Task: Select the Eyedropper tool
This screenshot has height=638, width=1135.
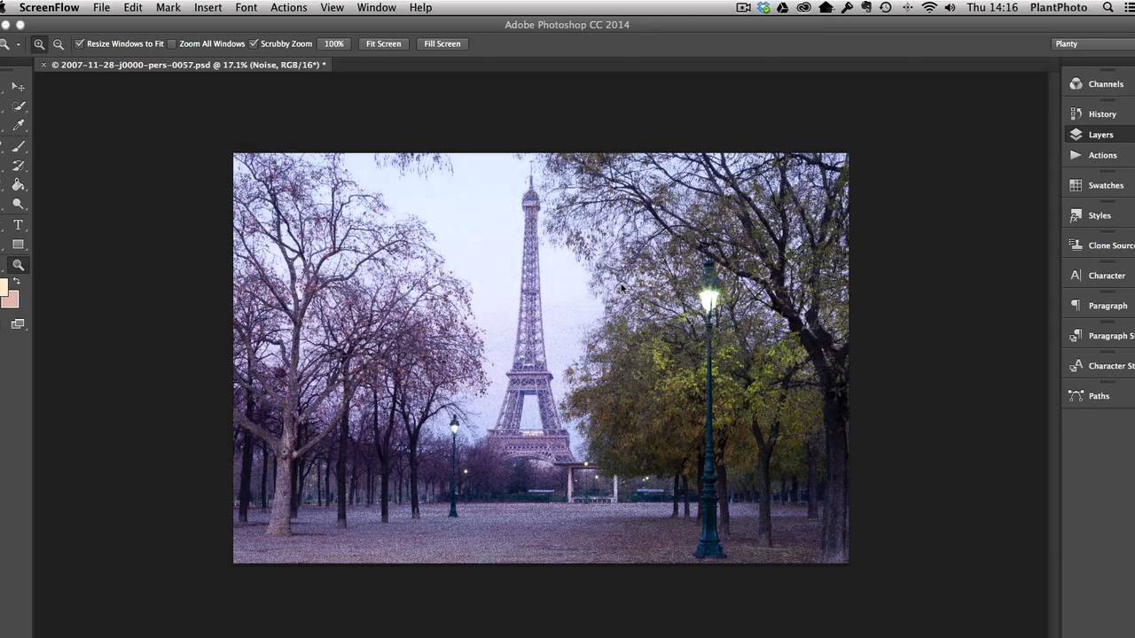Action: (18, 126)
